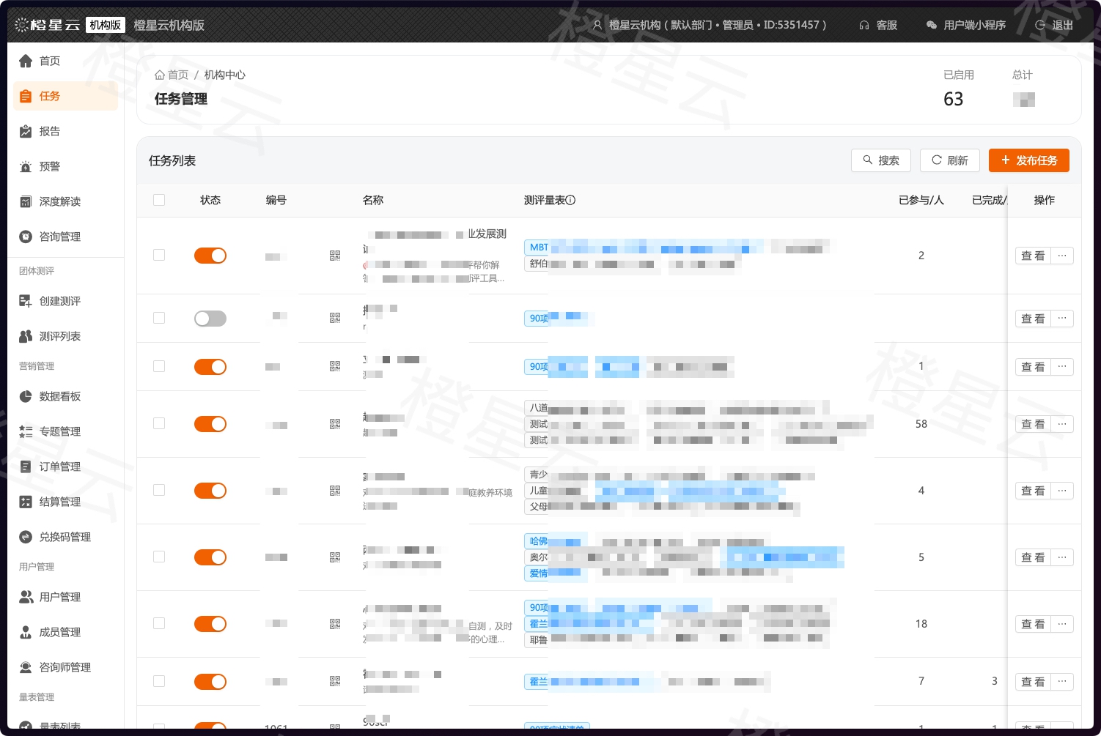Click the 发布任务 publish task button
The width and height of the screenshot is (1101, 736).
(x=1029, y=160)
